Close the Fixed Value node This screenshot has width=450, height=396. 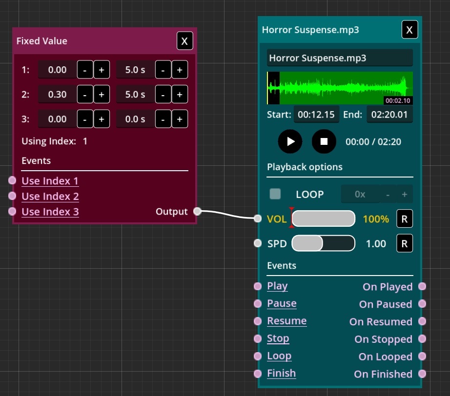[184, 41]
